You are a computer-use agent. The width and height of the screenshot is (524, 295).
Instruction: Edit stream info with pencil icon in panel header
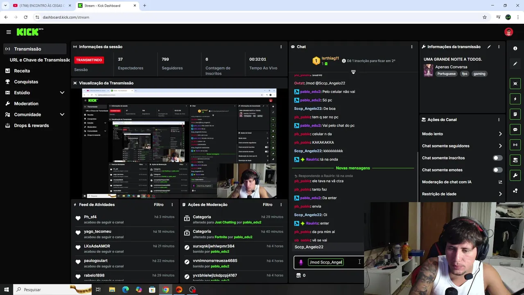click(x=489, y=47)
